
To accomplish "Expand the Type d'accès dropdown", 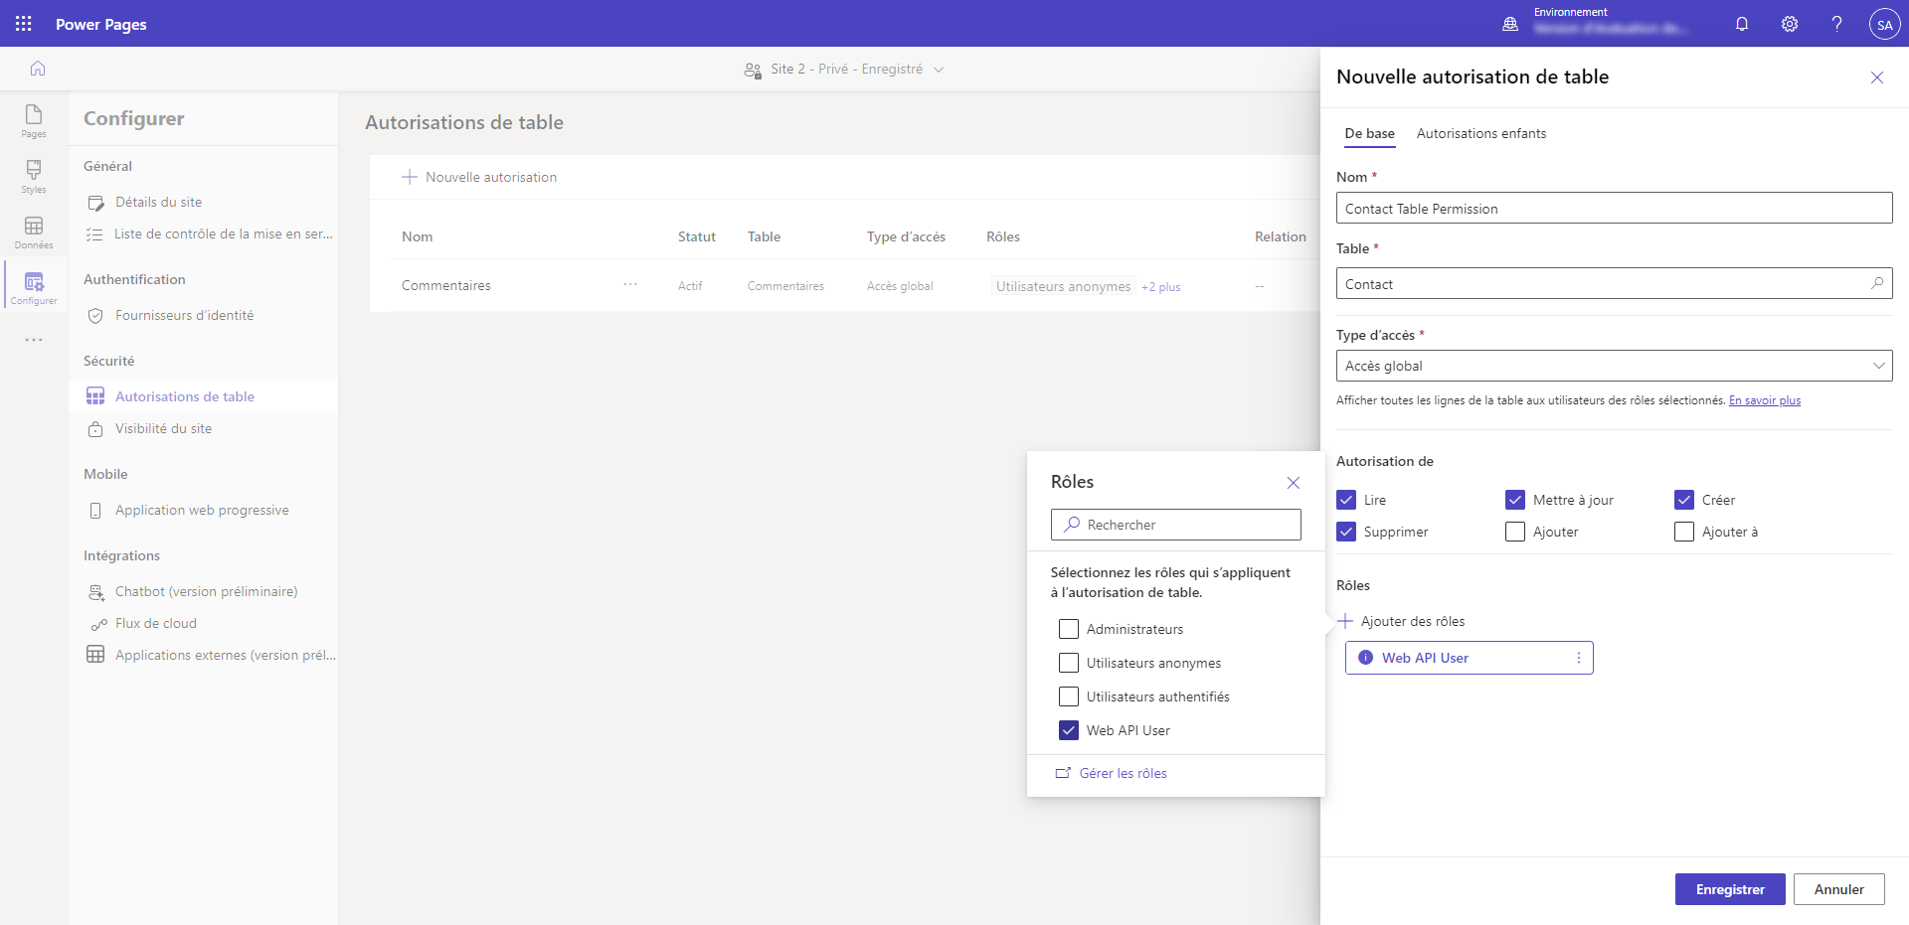I will coord(1614,366).
